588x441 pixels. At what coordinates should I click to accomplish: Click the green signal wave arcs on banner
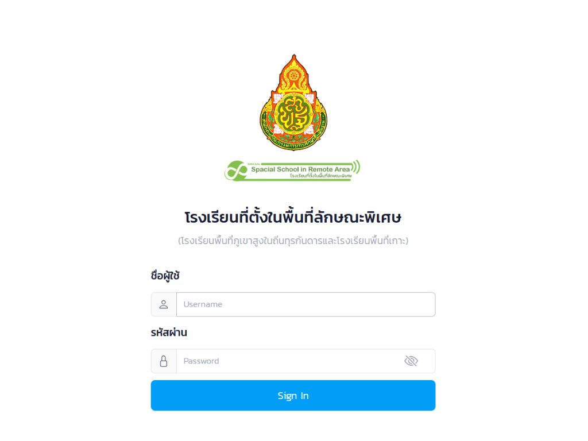click(x=356, y=167)
